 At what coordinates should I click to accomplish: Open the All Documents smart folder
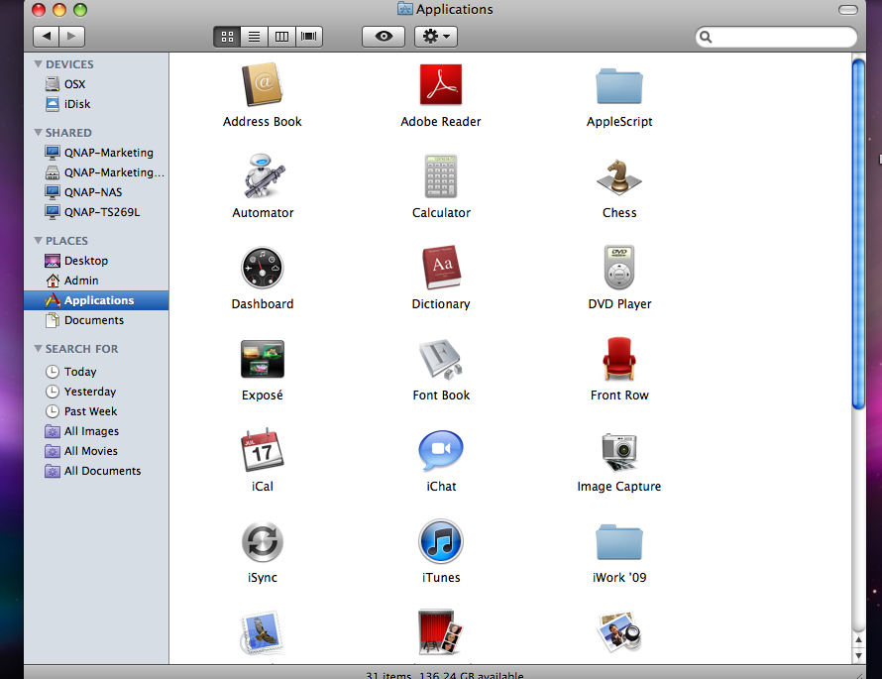click(96, 471)
